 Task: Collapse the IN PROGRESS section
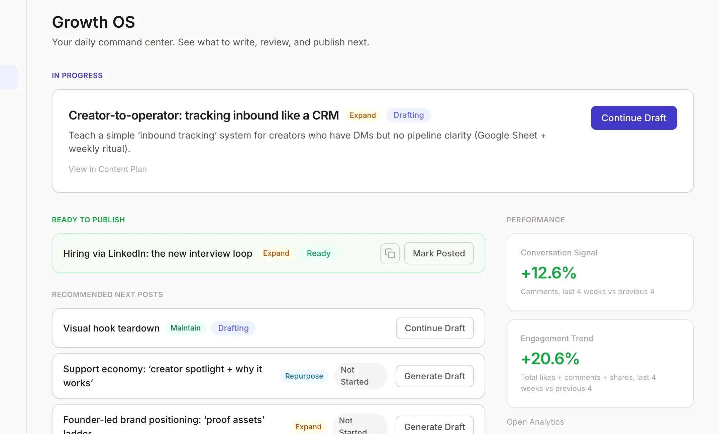(x=77, y=75)
